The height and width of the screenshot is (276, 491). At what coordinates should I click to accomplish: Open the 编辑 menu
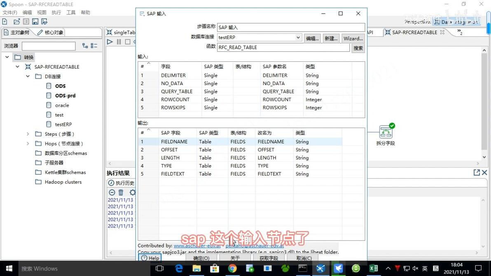point(27,12)
